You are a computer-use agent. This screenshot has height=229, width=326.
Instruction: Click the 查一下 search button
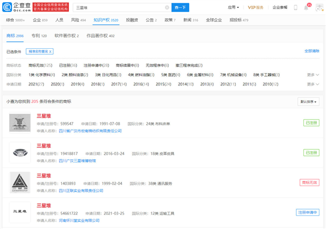pos(180,8)
